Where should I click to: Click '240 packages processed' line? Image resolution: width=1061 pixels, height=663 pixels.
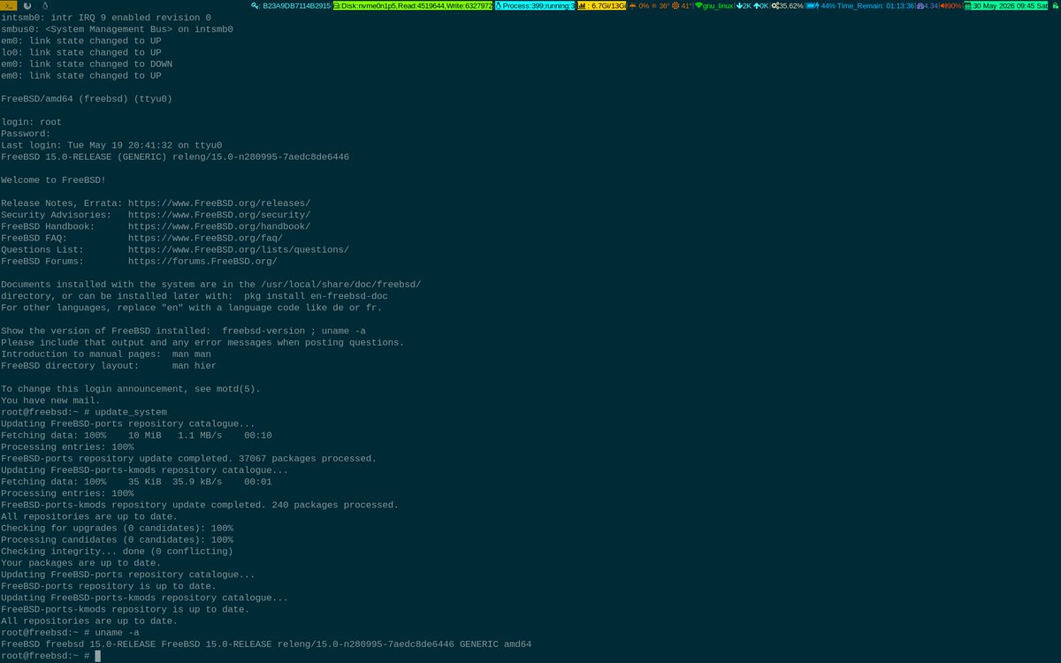click(200, 505)
